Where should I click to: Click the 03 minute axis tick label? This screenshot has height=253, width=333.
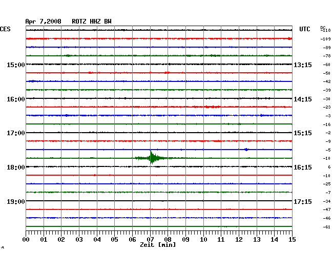click(x=79, y=239)
